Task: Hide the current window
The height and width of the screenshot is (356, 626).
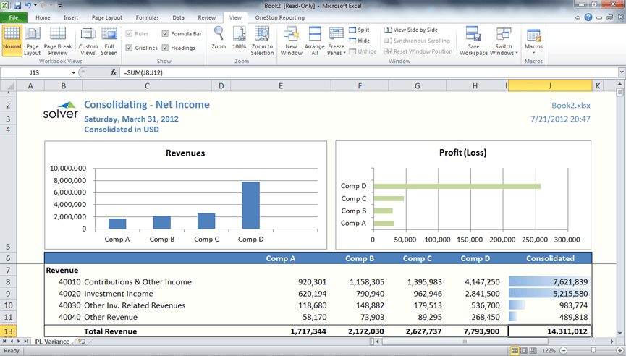Action: tap(359, 41)
